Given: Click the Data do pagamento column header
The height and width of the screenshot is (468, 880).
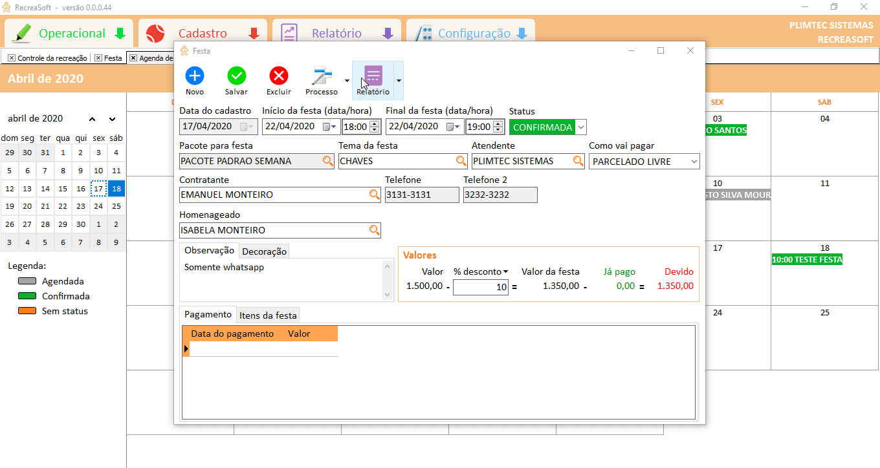Looking at the screenshot, I should 232,334.
